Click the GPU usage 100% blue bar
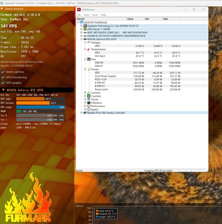 [x=41, y=107]
